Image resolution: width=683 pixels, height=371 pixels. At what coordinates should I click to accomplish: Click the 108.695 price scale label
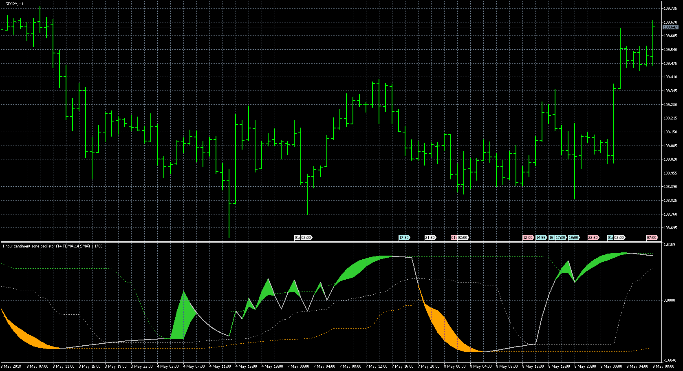(670, 228)
